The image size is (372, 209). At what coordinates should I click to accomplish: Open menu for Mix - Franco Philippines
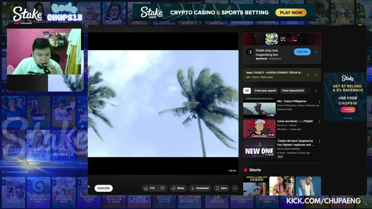(319, 102)
